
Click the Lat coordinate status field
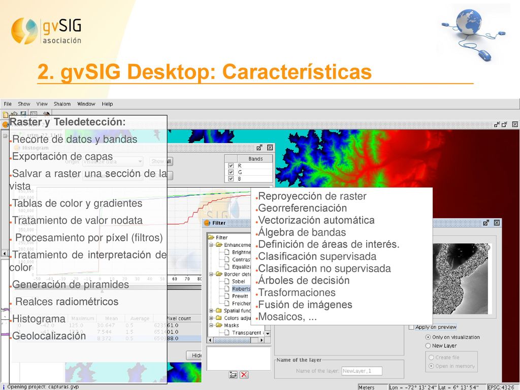461,387
